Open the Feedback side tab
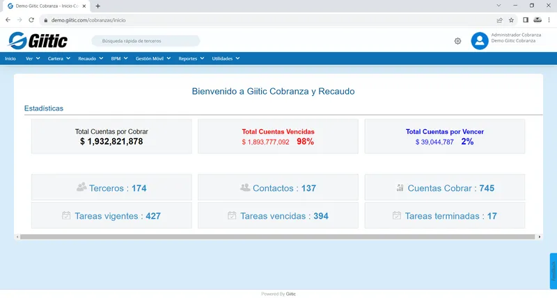 click(553, 271)
